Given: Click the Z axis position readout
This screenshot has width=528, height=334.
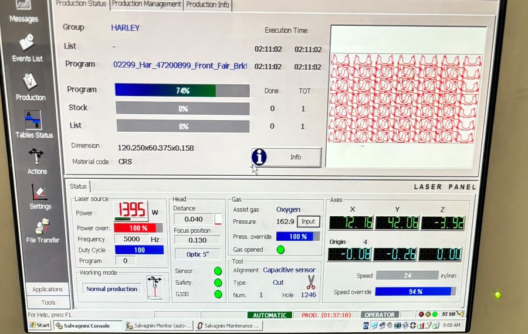Looking at the screenshot, I should click(x=443, y=223).
